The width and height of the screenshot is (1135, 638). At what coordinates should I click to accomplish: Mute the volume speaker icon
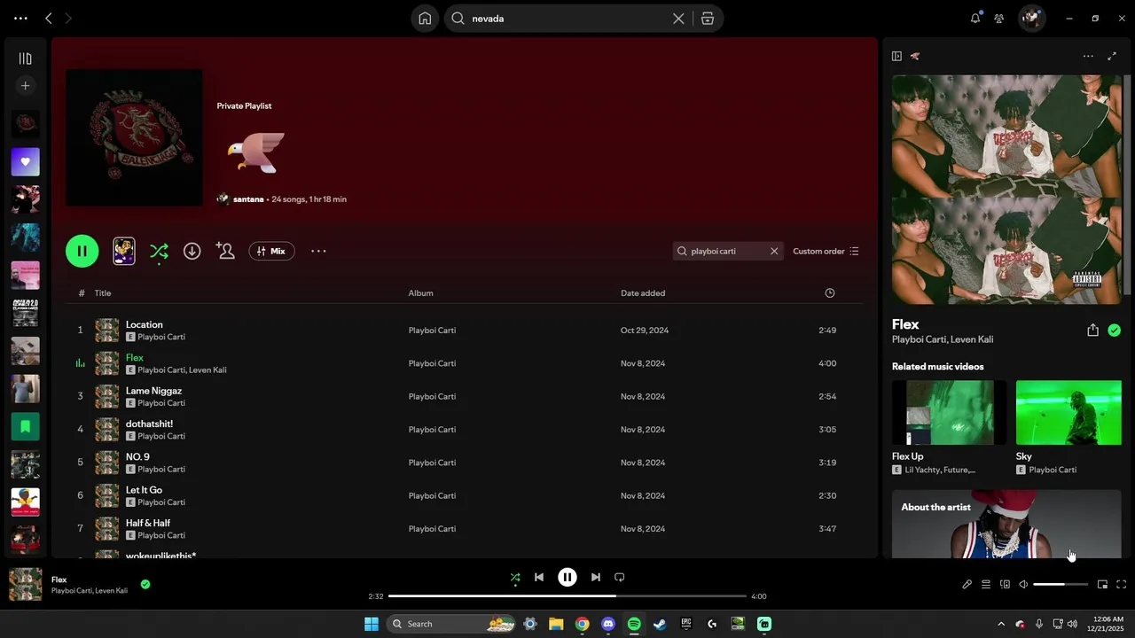[x=1023, y=584]
